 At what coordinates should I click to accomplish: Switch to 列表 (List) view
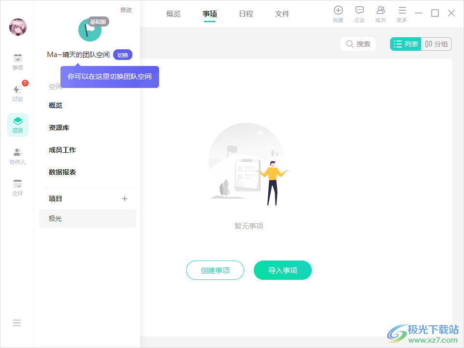click(x=405, y=43)
